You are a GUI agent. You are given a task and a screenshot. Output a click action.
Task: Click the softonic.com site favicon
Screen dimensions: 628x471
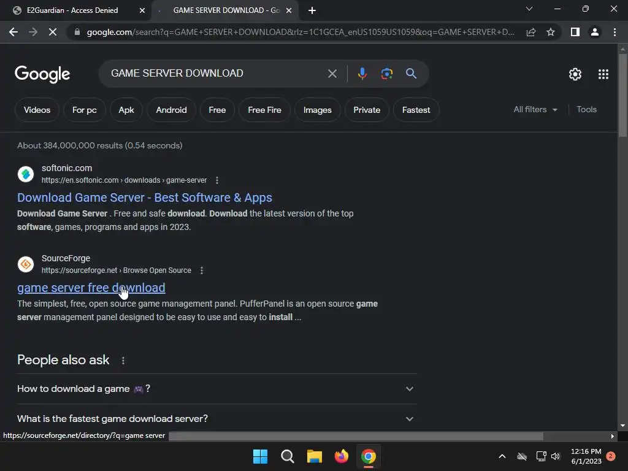tap(26, 174)
